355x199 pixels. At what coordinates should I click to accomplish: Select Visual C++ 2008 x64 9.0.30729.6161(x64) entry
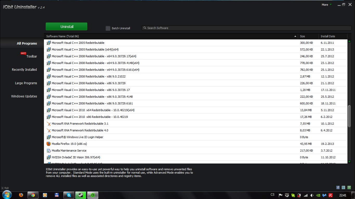pos(196,70)
